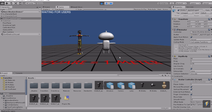Select the blobby7_ap model asset

[55, 98]
